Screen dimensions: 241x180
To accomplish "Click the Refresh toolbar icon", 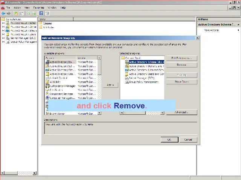I will point(29,13).
